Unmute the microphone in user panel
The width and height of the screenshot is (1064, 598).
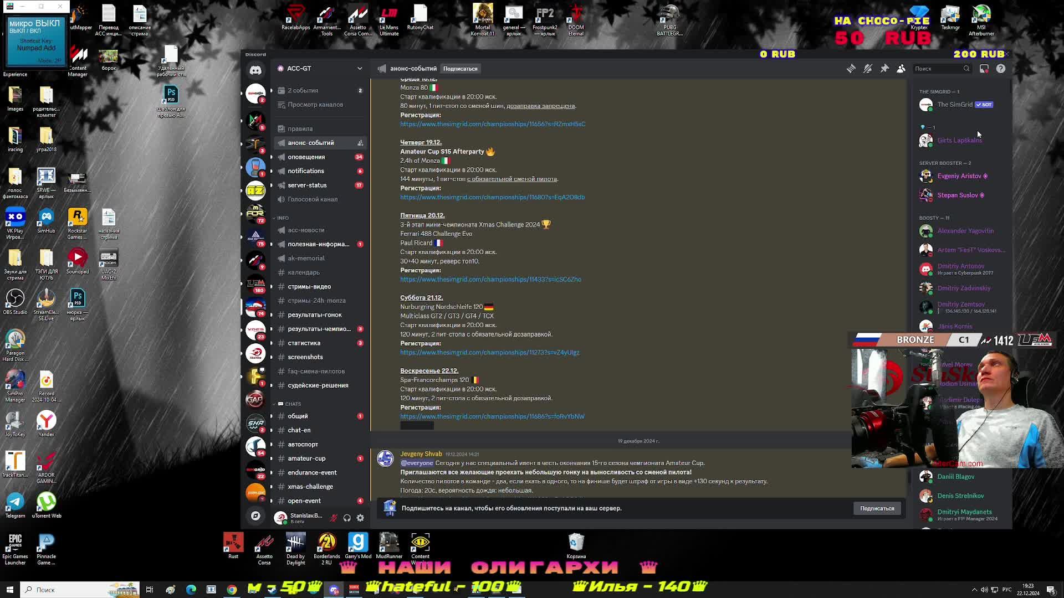click(334, 518)
